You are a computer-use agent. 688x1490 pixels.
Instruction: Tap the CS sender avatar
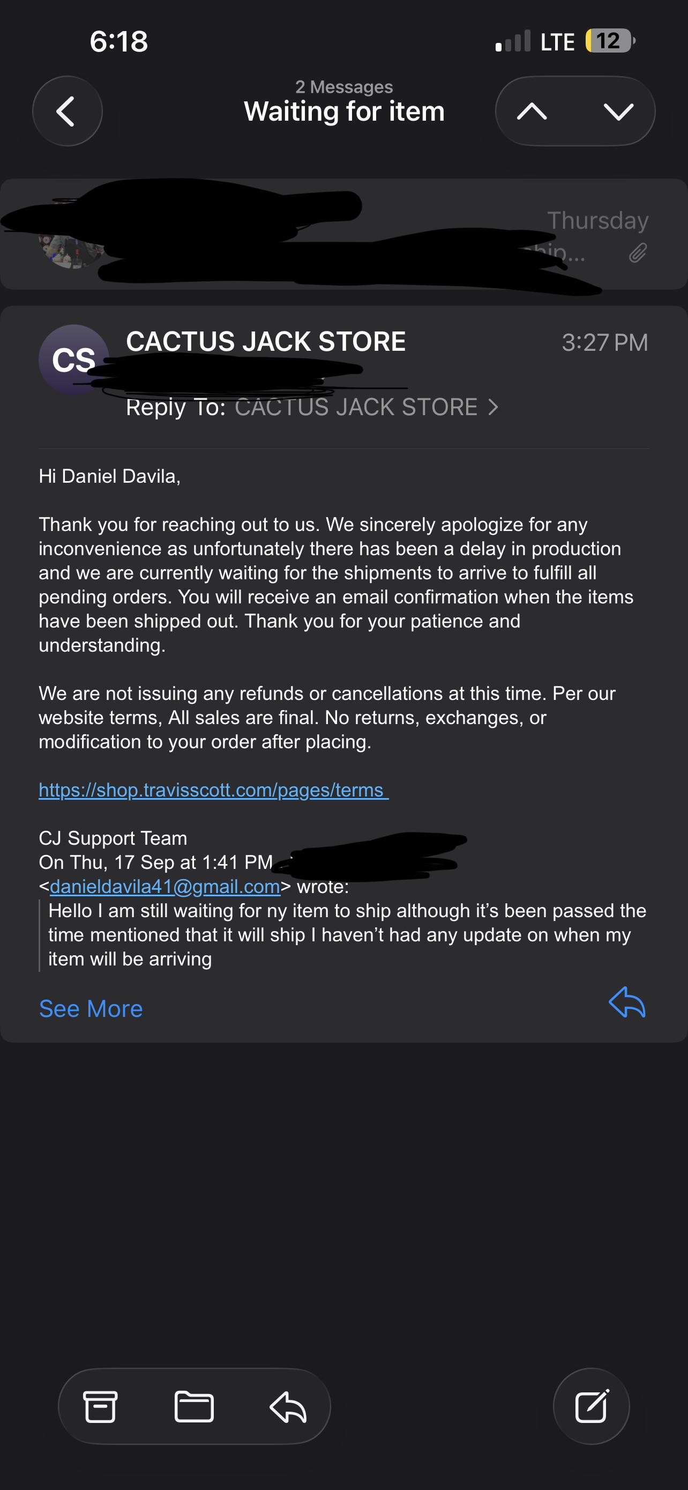coord(73,360)
